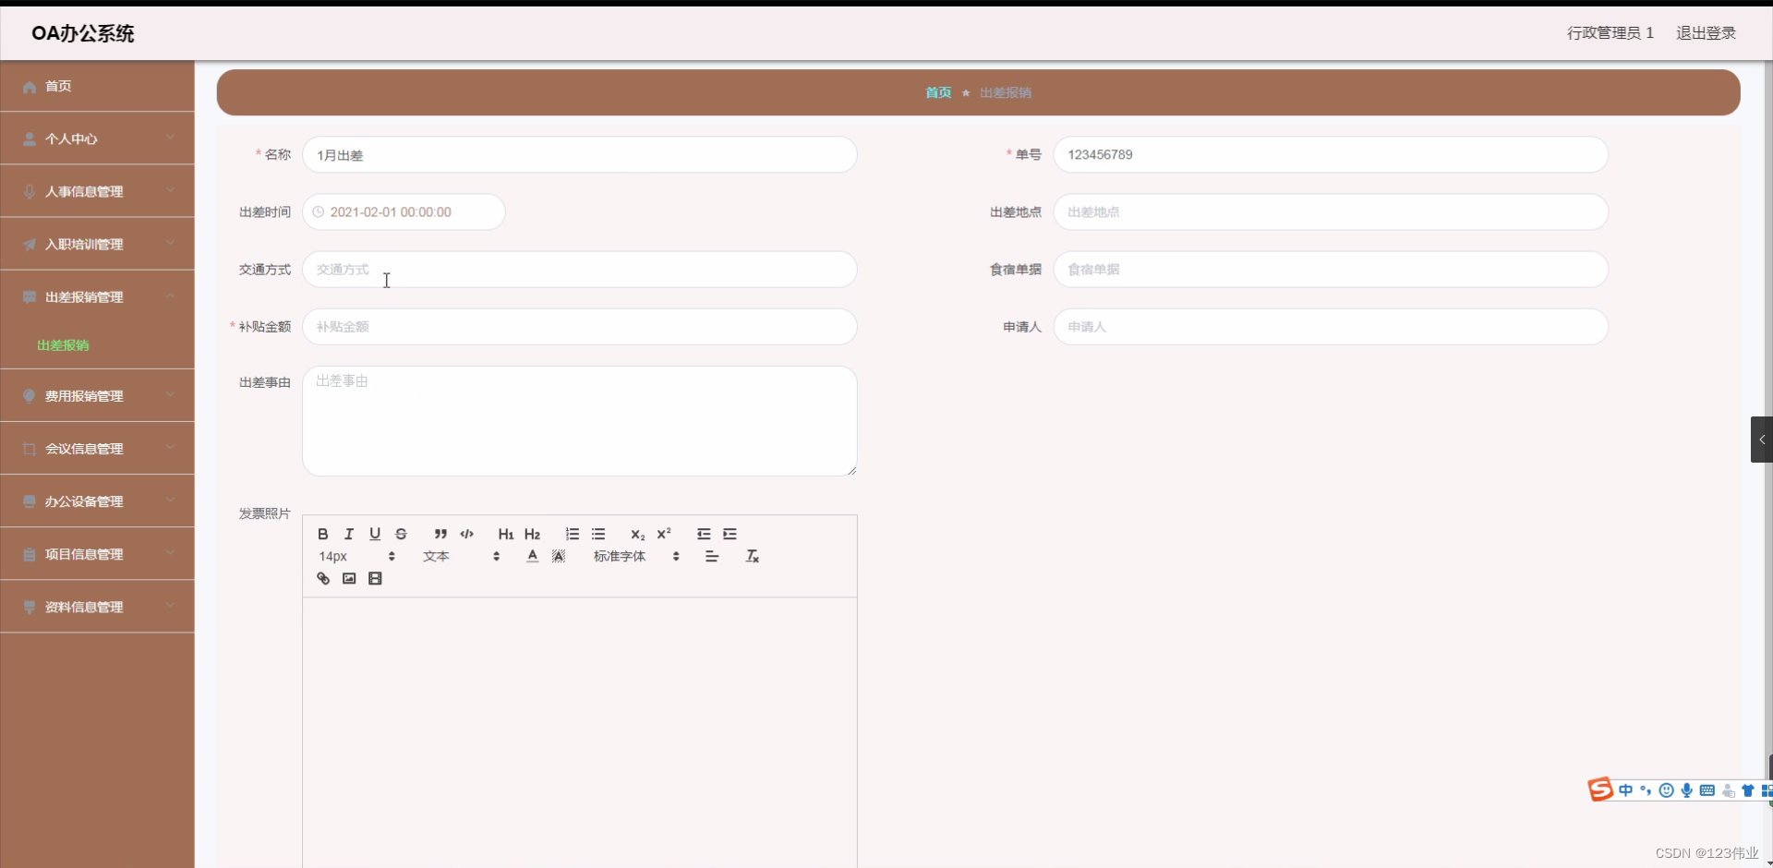Insert a video into 发票照片 editor
The width and height of the screenshot is (1773, 868).
[375, 578]
